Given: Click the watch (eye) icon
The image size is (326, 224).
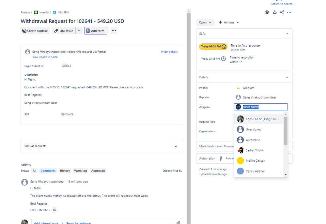Looking at the screenshot, I should [x=267, y=12].
